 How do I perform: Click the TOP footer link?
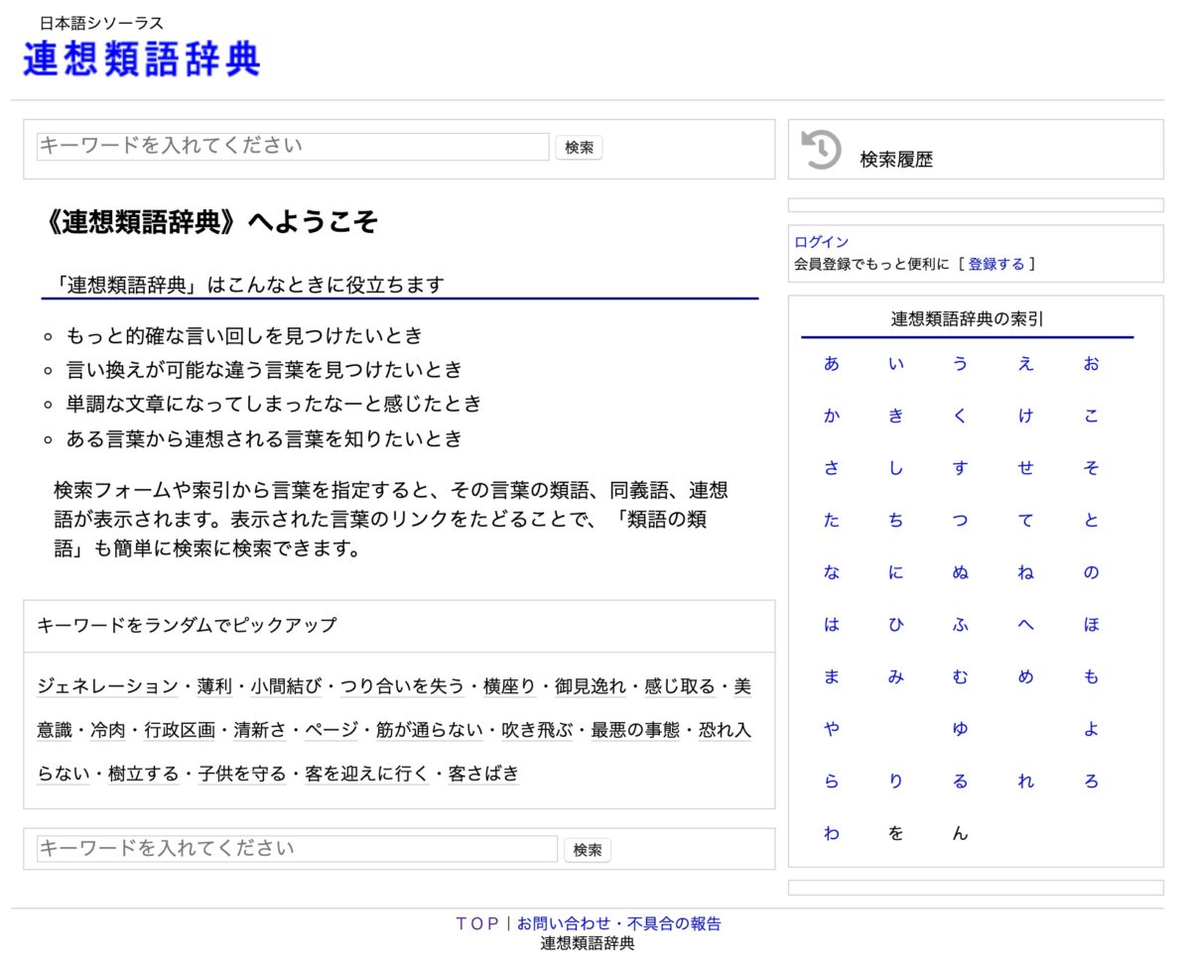tap(477, 923)
